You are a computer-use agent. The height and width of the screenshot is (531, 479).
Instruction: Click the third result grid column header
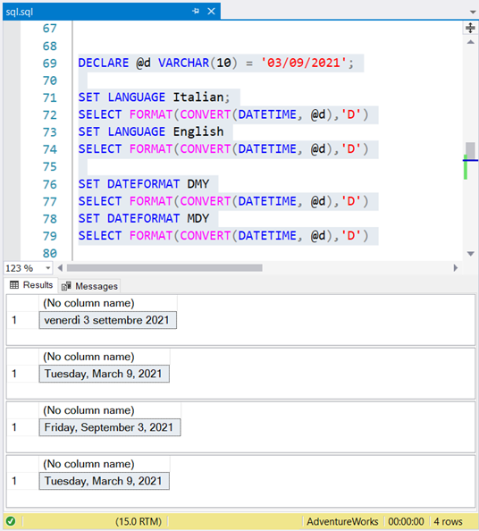(x=110, y=410)
